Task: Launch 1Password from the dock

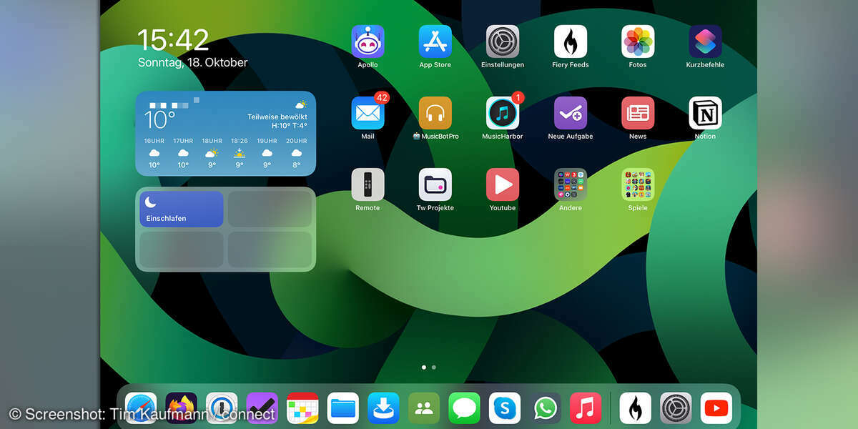Action: point(222,408)
